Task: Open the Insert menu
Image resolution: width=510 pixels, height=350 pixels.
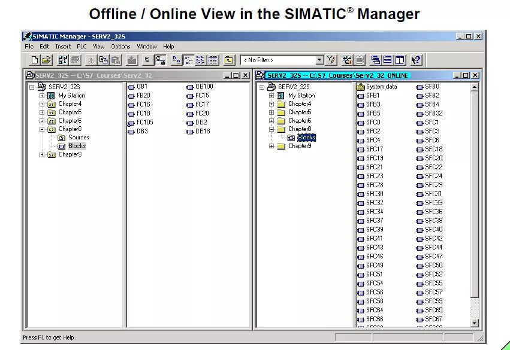Action: 63,47
